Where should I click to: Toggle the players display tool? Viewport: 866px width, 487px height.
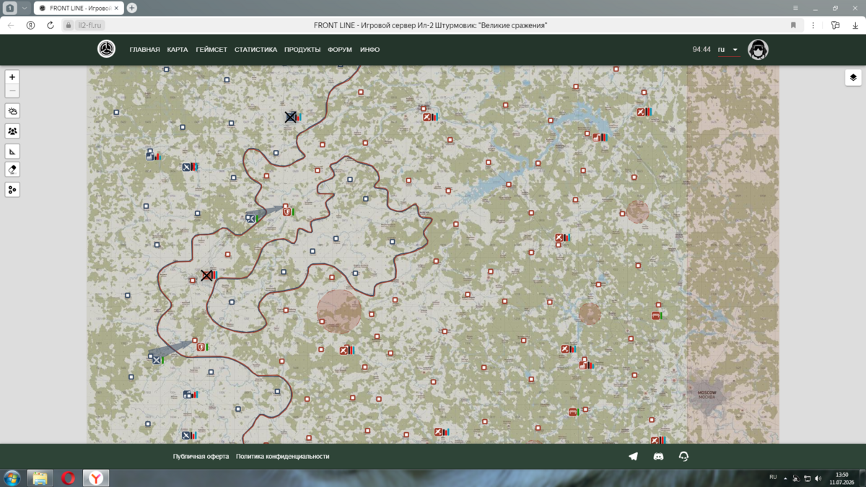click(12, 131)
